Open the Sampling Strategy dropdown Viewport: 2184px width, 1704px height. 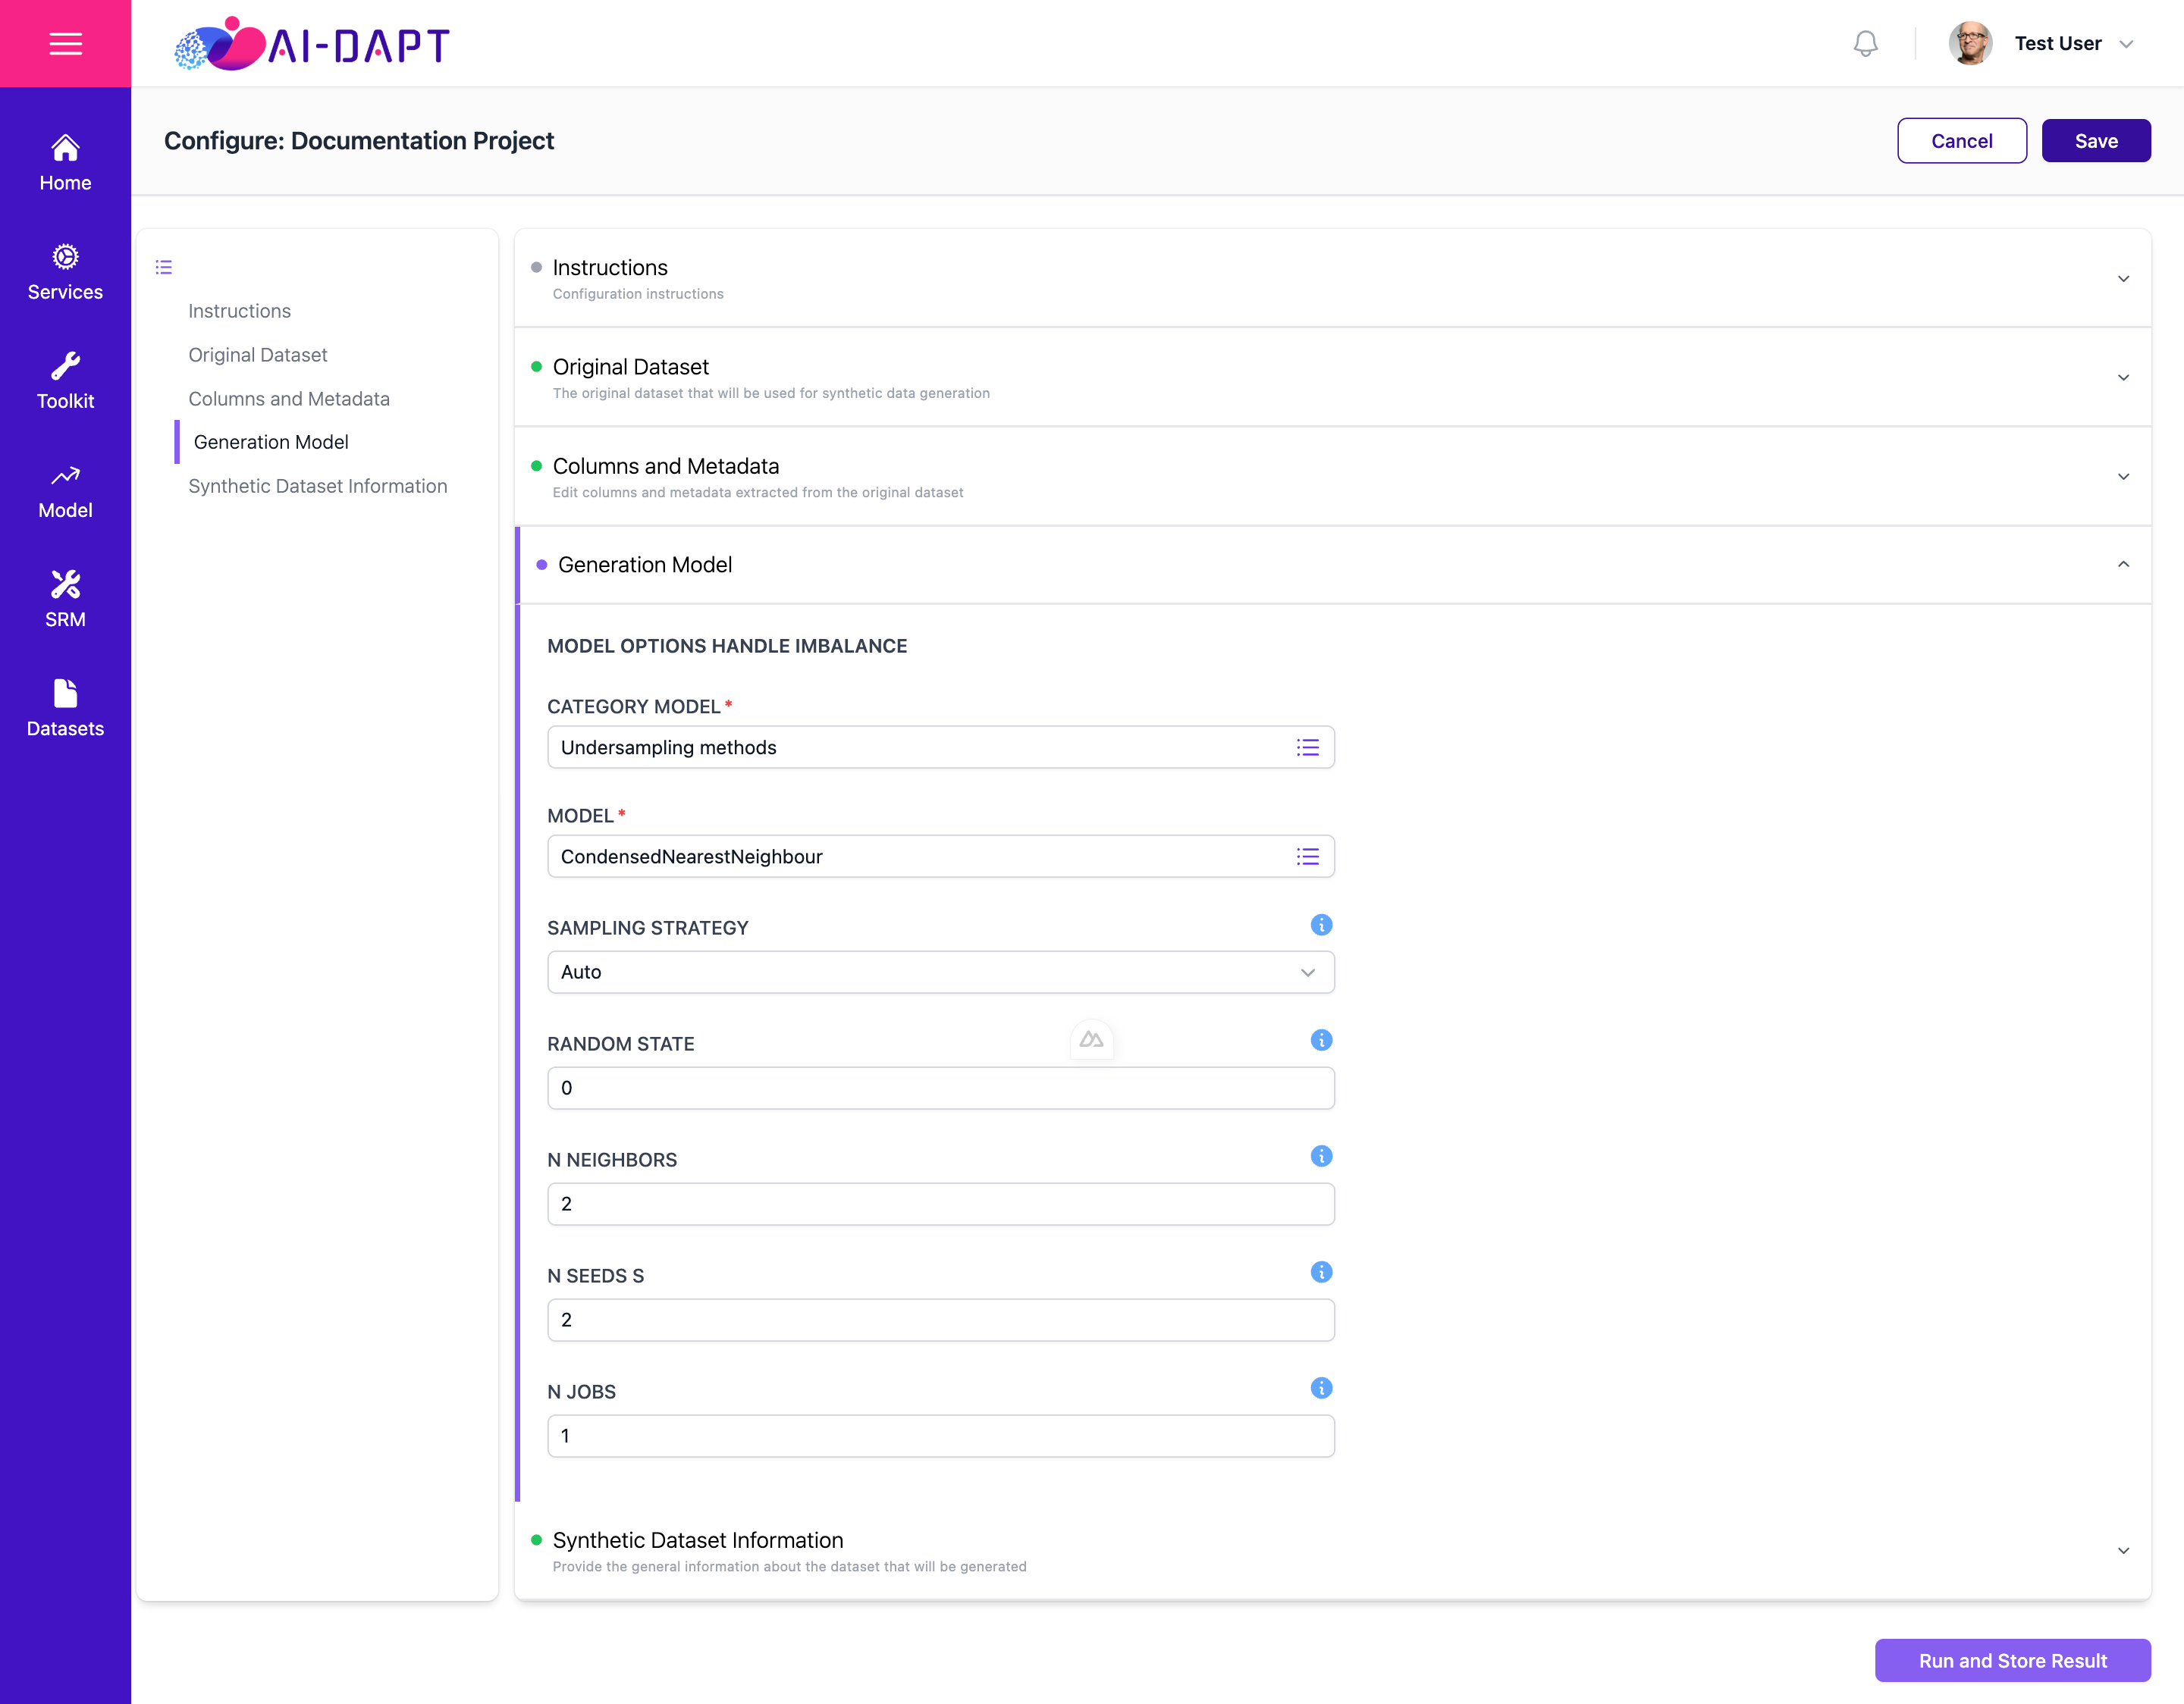[941, 973]
